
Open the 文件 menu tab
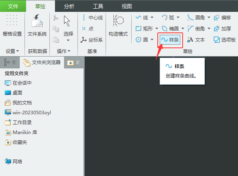click(13, 6)
